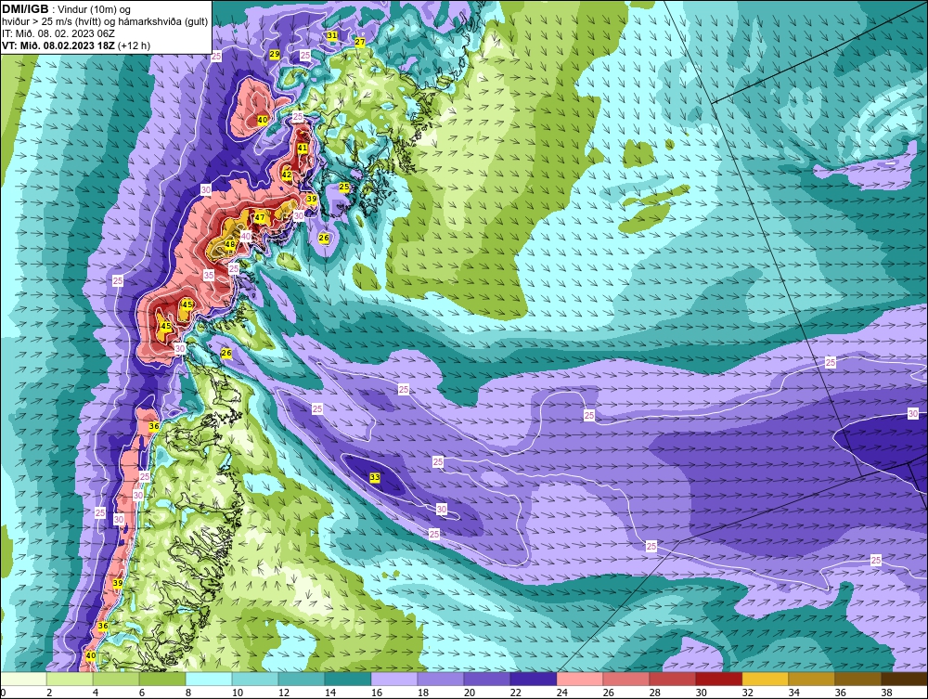
Task: Select the yellow gust label 42
Action: pyautogui.click(x=287, y=175)
